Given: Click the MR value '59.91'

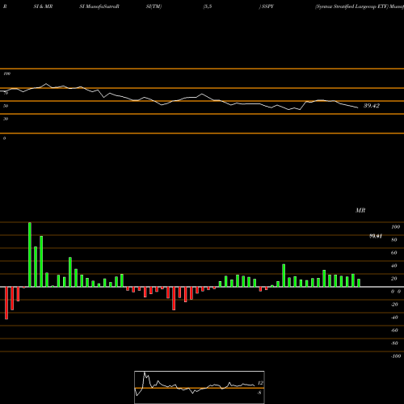Looking at the screenshot, I should click(x=376, y=236).
